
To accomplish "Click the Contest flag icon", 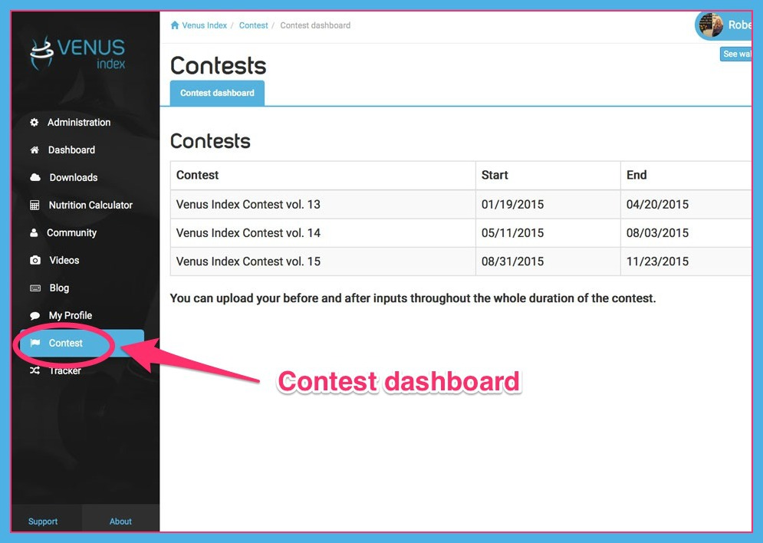I will 35,343.
